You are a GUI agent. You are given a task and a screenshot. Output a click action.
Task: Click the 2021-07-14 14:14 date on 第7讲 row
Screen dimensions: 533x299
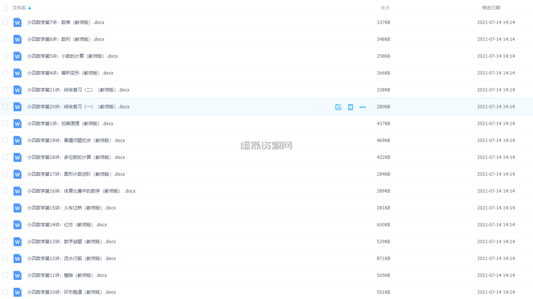pyautogui.click(x=496, y=22)
